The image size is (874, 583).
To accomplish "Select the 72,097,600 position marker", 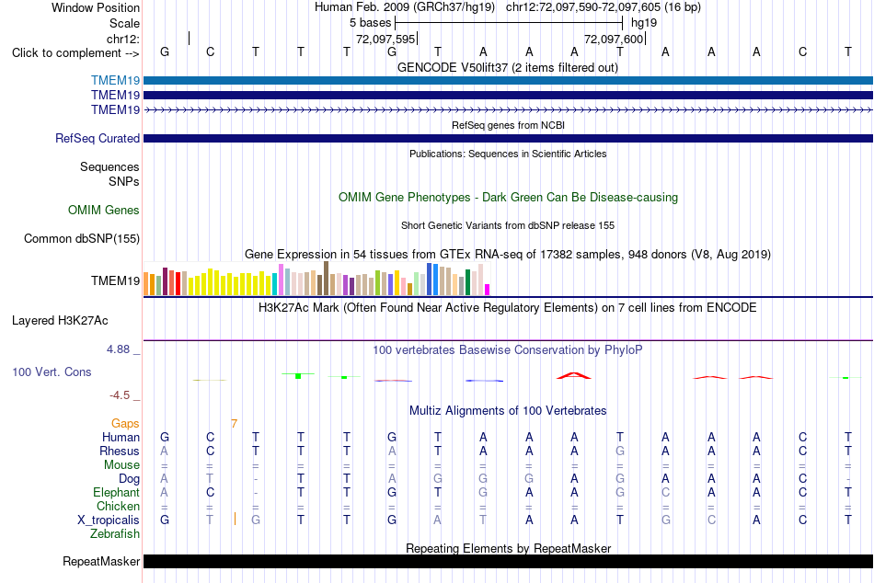I will (x=614, y=39).
